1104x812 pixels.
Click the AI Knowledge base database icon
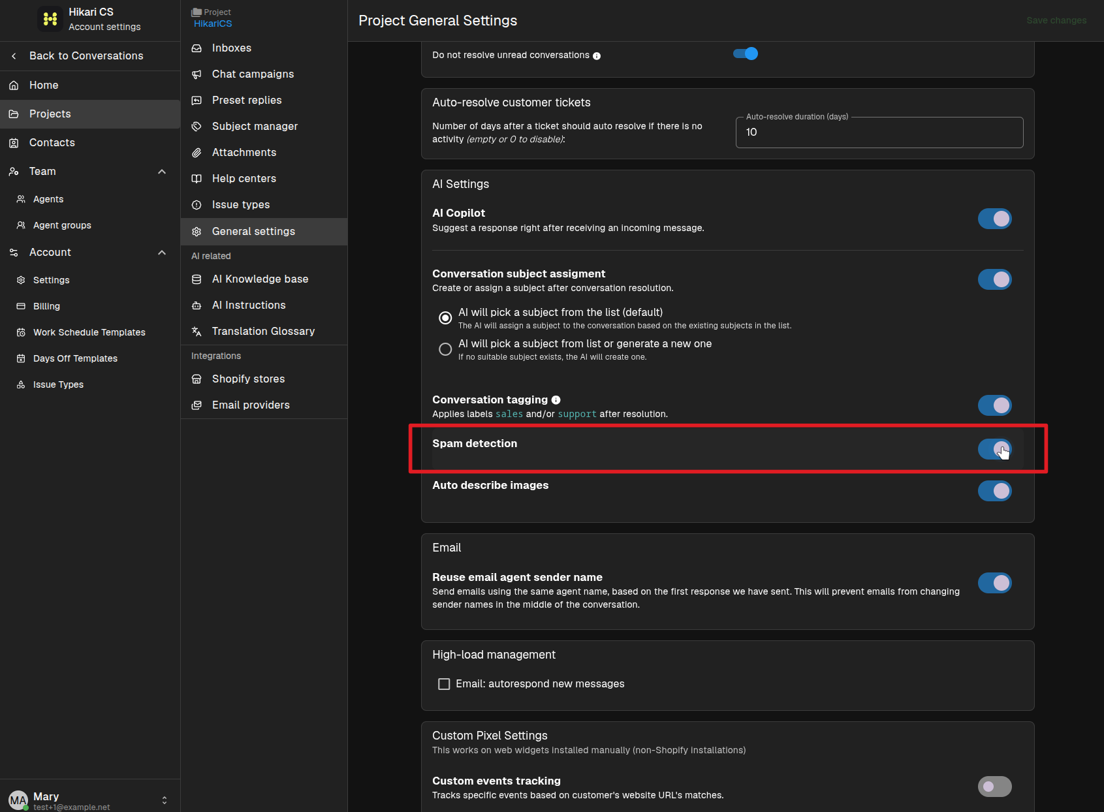(197, 279)
